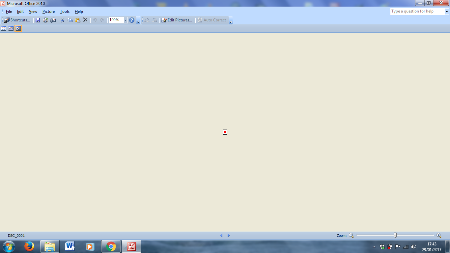
Task: Go to next picture arrow
Action: coord(229,236)
